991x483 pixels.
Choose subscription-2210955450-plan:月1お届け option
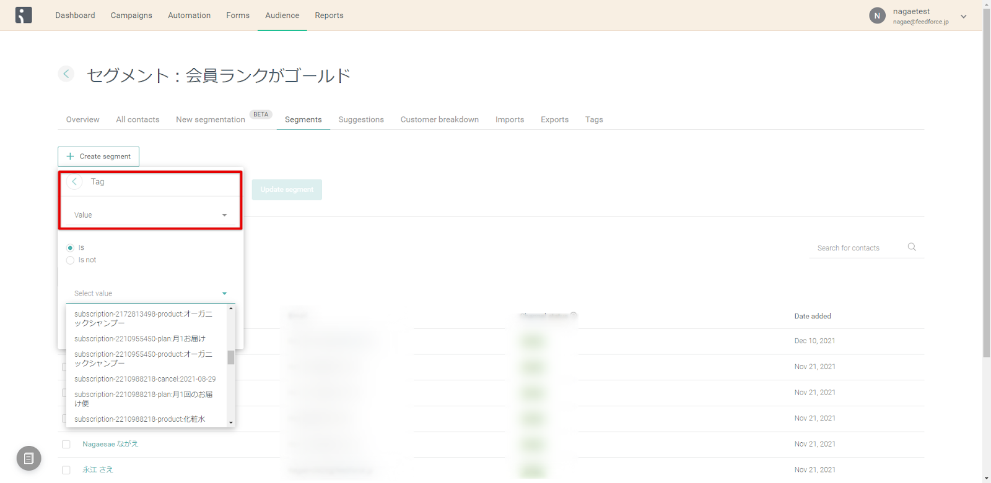[x=147, y=339]
